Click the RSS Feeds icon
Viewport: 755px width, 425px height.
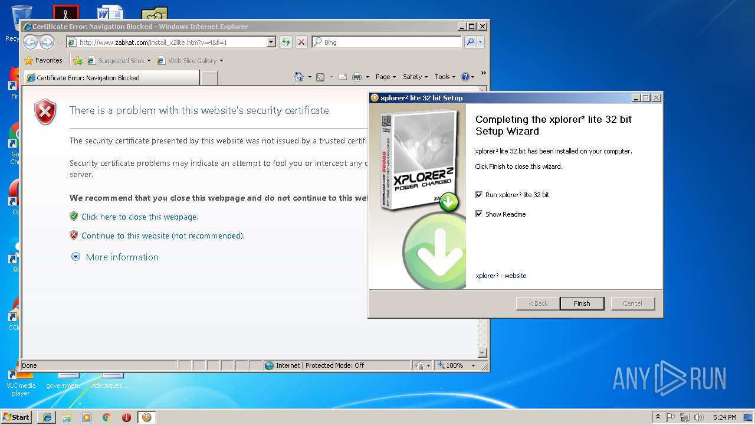320,77
